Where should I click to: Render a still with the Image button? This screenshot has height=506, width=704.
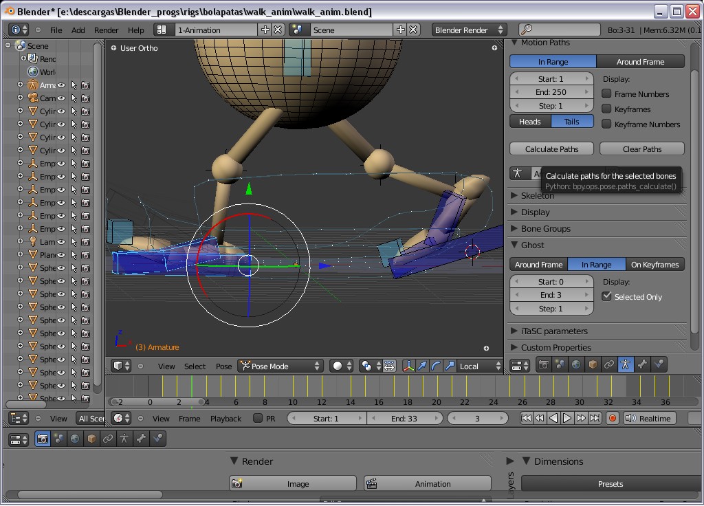coord(293,483)
